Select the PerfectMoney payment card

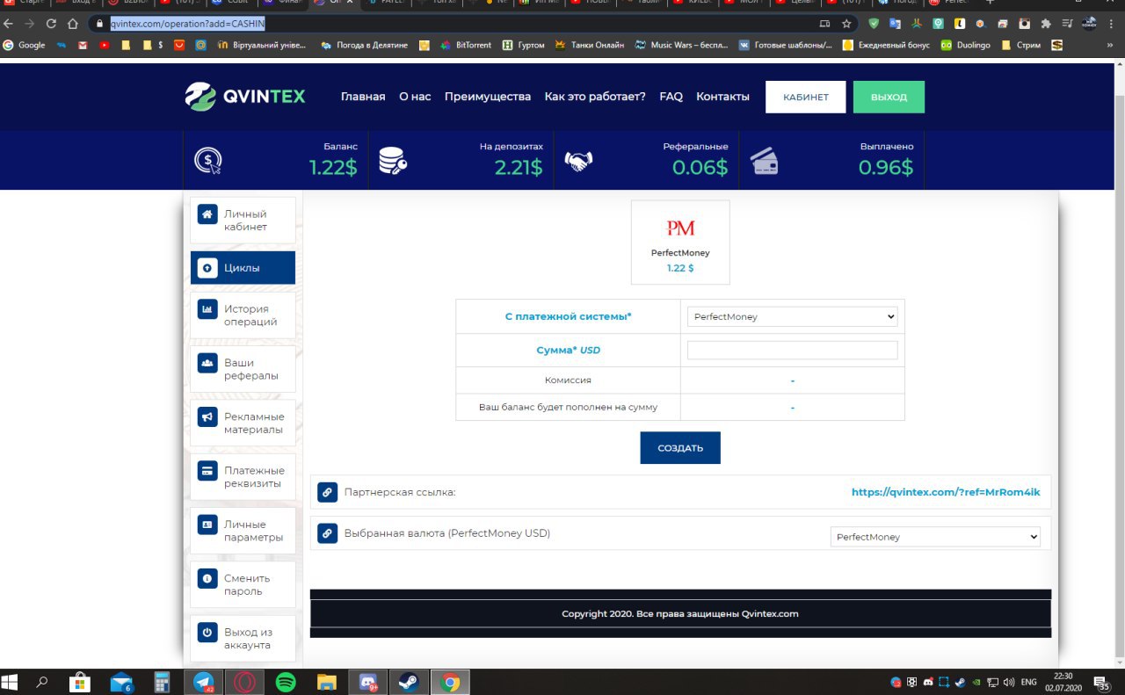pyautogui.click(x=680, y=243)
